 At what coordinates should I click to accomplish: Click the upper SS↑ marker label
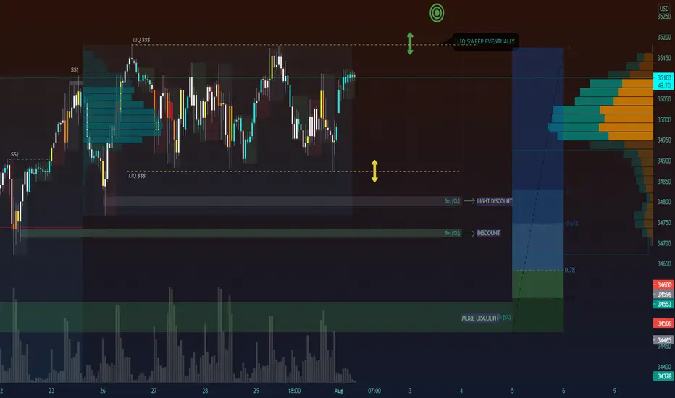[75, 69]
